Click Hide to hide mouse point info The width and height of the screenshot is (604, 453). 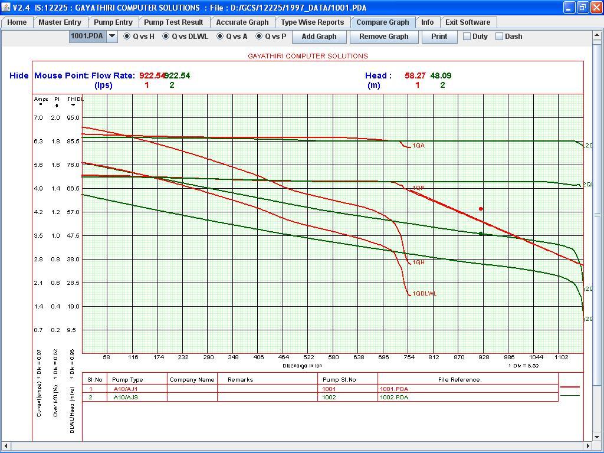[x=19, y=75]
